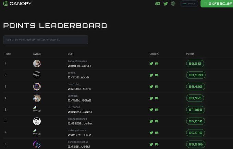The image size is (233, 149).
Task: Open the globe website icon
Action: click(x=173, y=3)
